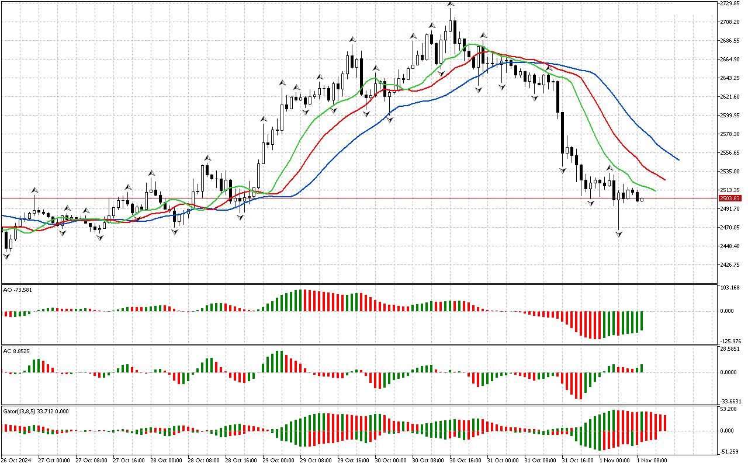Click the 28.5851 value on the AC scale
This screenshot has width=748, height=467.
click(x=731, y=349)
